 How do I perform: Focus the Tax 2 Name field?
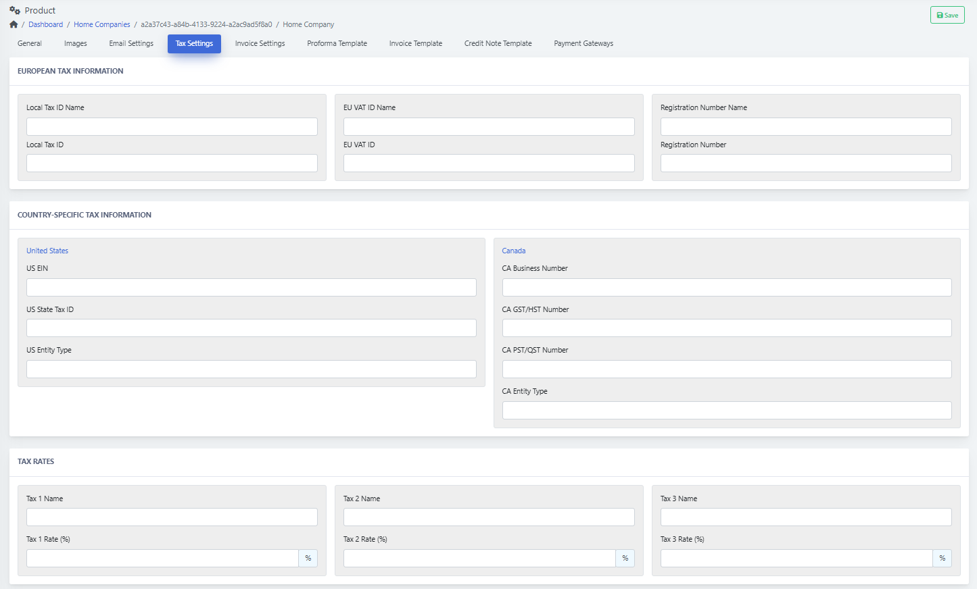[489, 517]
